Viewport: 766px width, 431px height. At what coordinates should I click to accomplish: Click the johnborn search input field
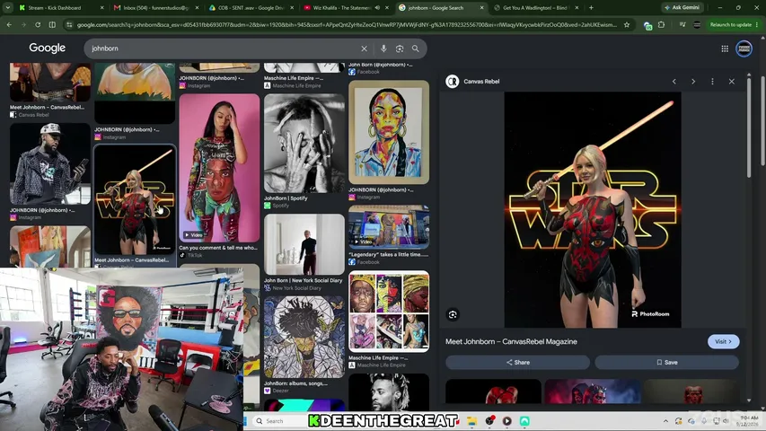[223, 48]
